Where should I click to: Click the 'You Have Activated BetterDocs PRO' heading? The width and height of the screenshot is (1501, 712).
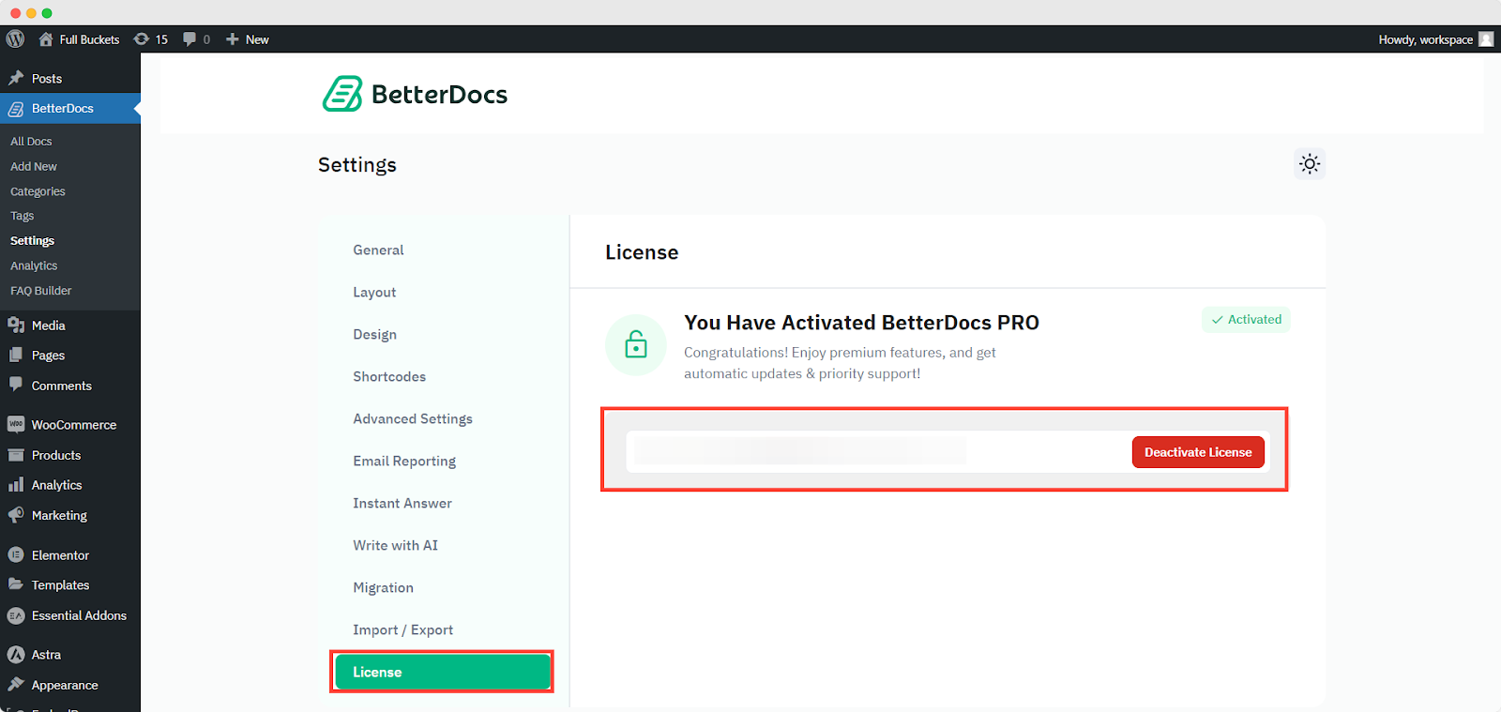coord(861,323)
